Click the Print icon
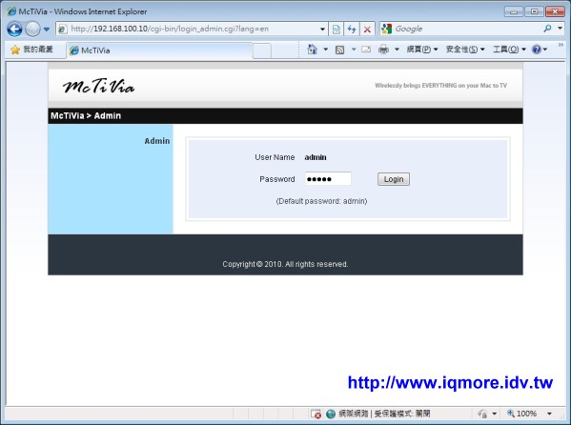Viewport: 571px width, 425px height. coord(383,50)
